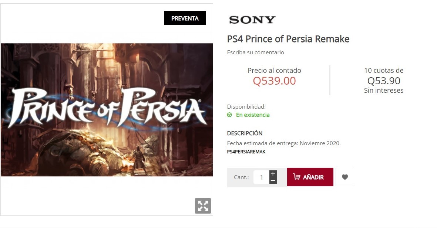
Task: Click the En existencia status text
Action: pos(253,115)
